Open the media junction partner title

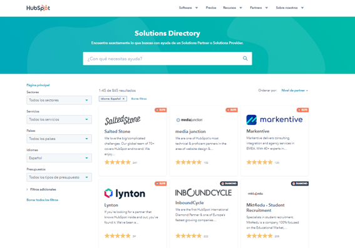tap(190, 131)
